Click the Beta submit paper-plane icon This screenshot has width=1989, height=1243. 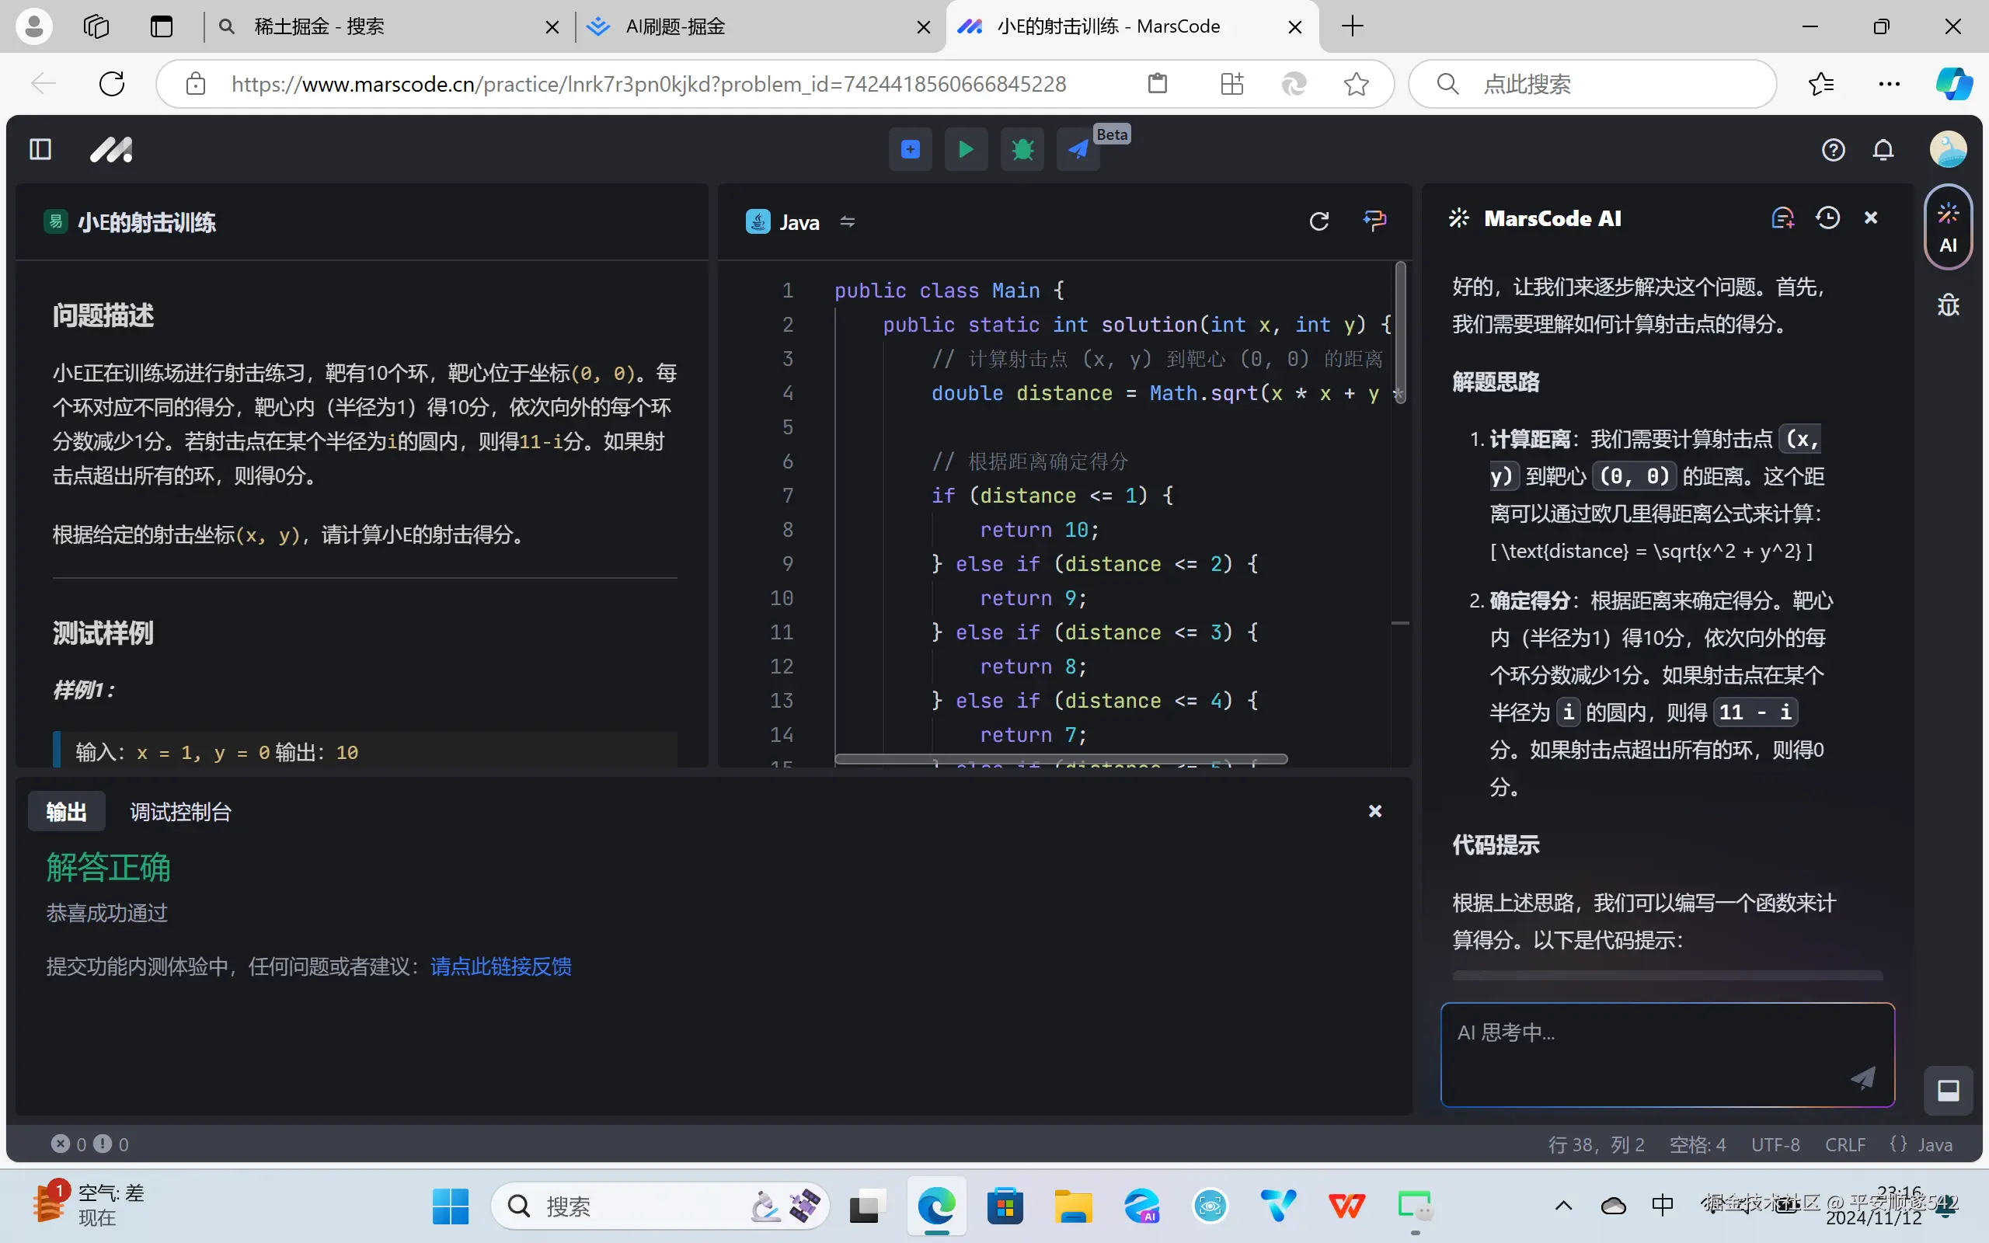[x=1078, y=150]
